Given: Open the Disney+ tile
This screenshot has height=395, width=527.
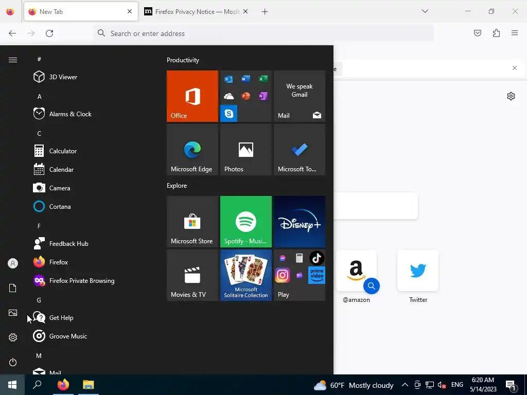Looking at the screenshot, I should (x=300, y=222).
